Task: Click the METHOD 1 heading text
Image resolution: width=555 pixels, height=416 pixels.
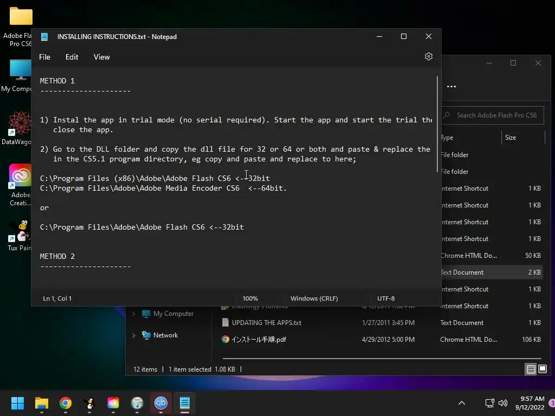Action: pyautogui.click(x=57, y=81)
